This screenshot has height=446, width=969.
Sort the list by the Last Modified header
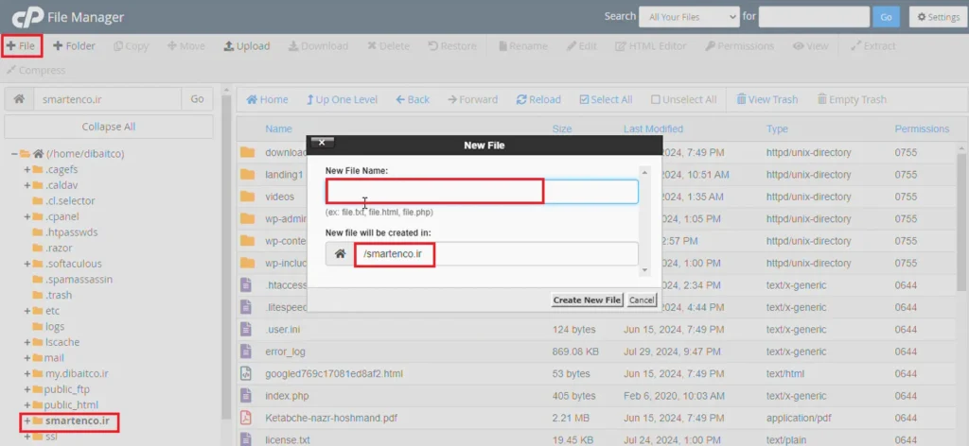(x=653, y=129)
